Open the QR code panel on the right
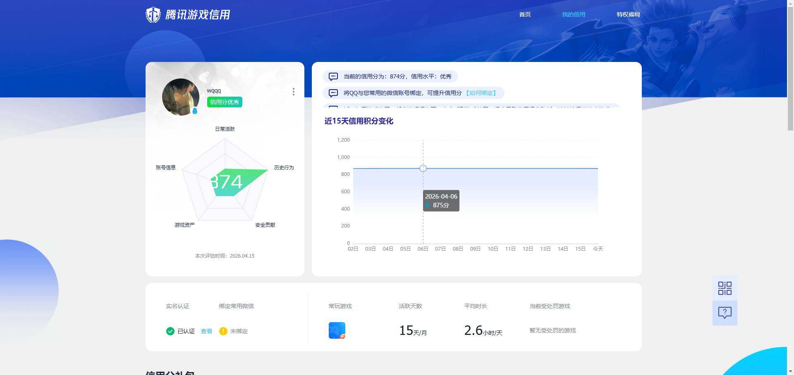 [x=725, y=288]
